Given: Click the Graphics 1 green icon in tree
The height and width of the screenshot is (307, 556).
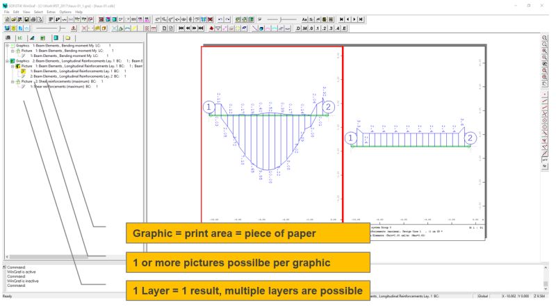Looking at the screenshot, I should pos(13,45).
